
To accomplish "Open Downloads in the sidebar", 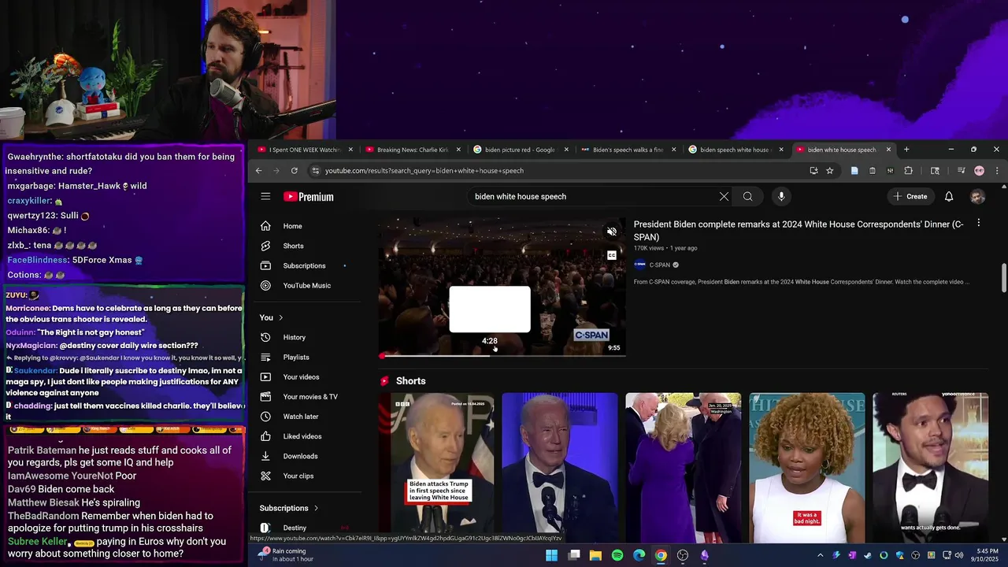I will click(307, 456).
